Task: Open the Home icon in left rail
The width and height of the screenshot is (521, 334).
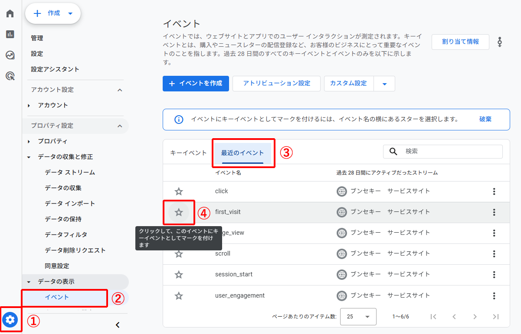Action: [x=10, y=13]
